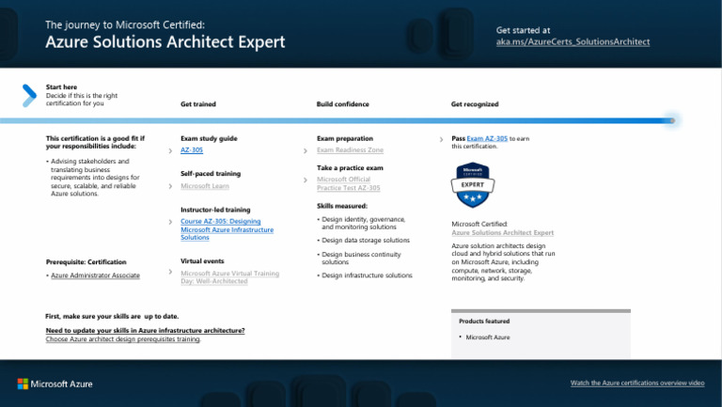Image resolution: width=722 pixels, height=407 pixels.
Task: Open the Azure Solutions Architect Expert certification link
Action: coord(502,233)
